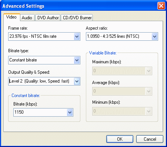Click the Maximum (kbps) dropdown arrow
This screenshot has width=167, height=147.
tap(148, 71)
